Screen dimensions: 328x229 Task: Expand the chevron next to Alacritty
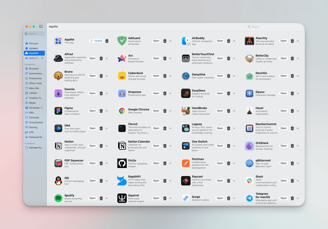click(298, 41)
